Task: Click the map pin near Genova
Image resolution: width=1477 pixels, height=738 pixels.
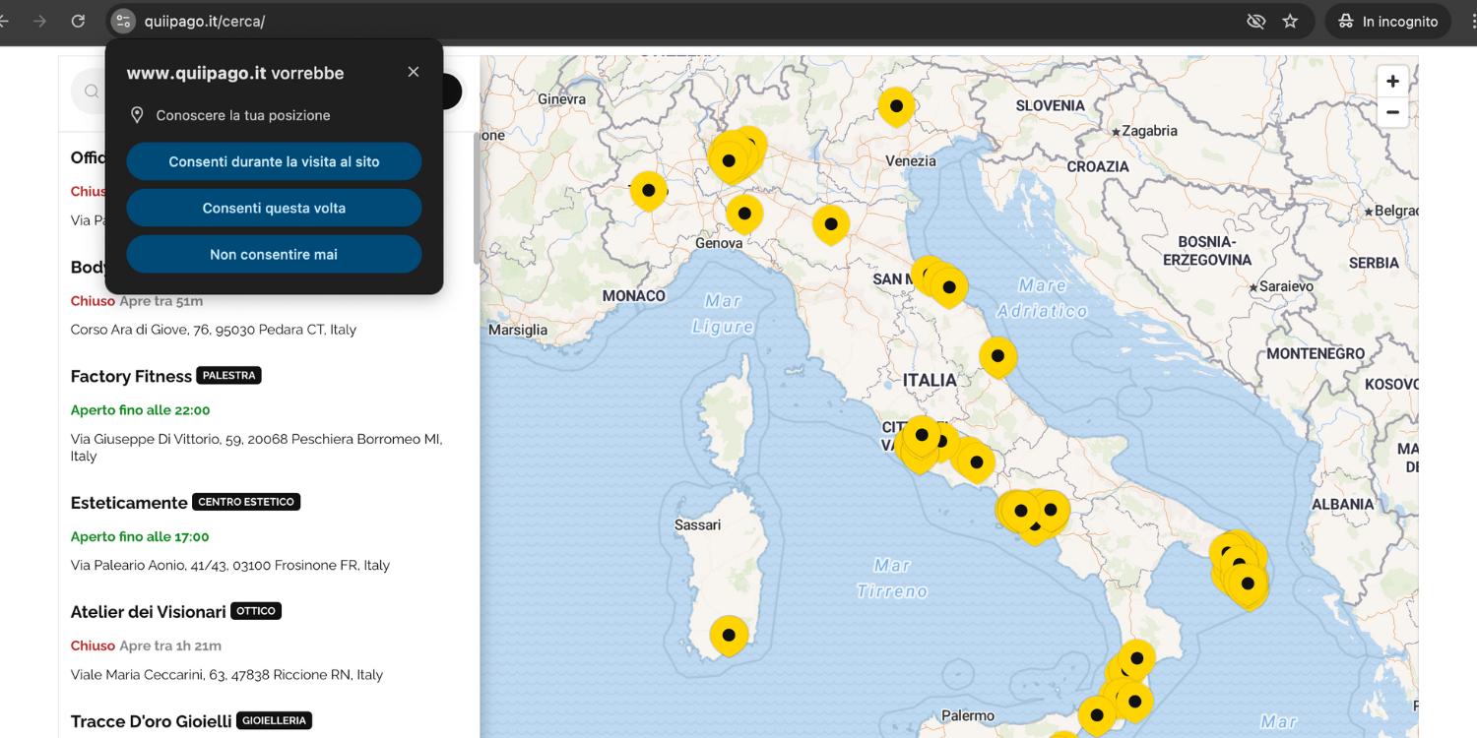Action: coord(744,213)
